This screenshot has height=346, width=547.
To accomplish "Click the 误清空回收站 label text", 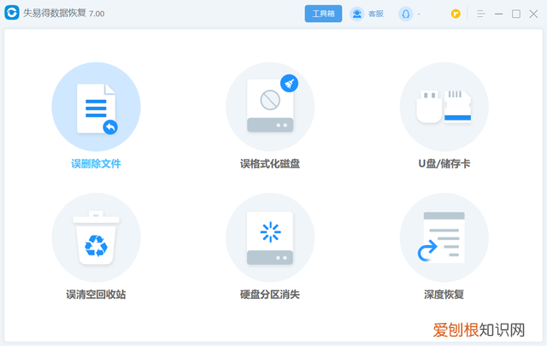I will point(96,295).
